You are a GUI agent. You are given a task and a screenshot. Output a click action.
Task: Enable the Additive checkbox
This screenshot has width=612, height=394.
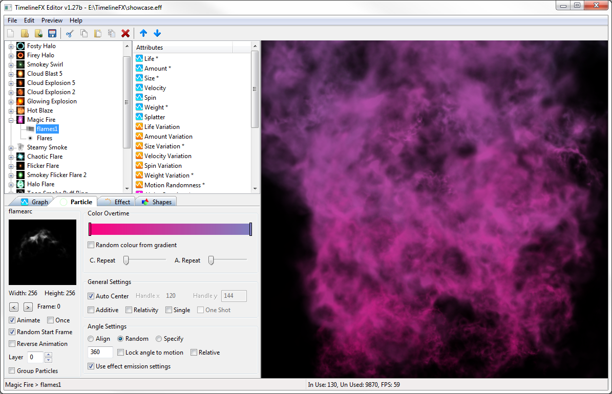click(91, 310)
